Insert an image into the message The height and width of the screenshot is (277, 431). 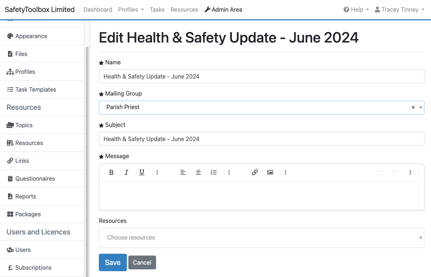coord(270,172)
